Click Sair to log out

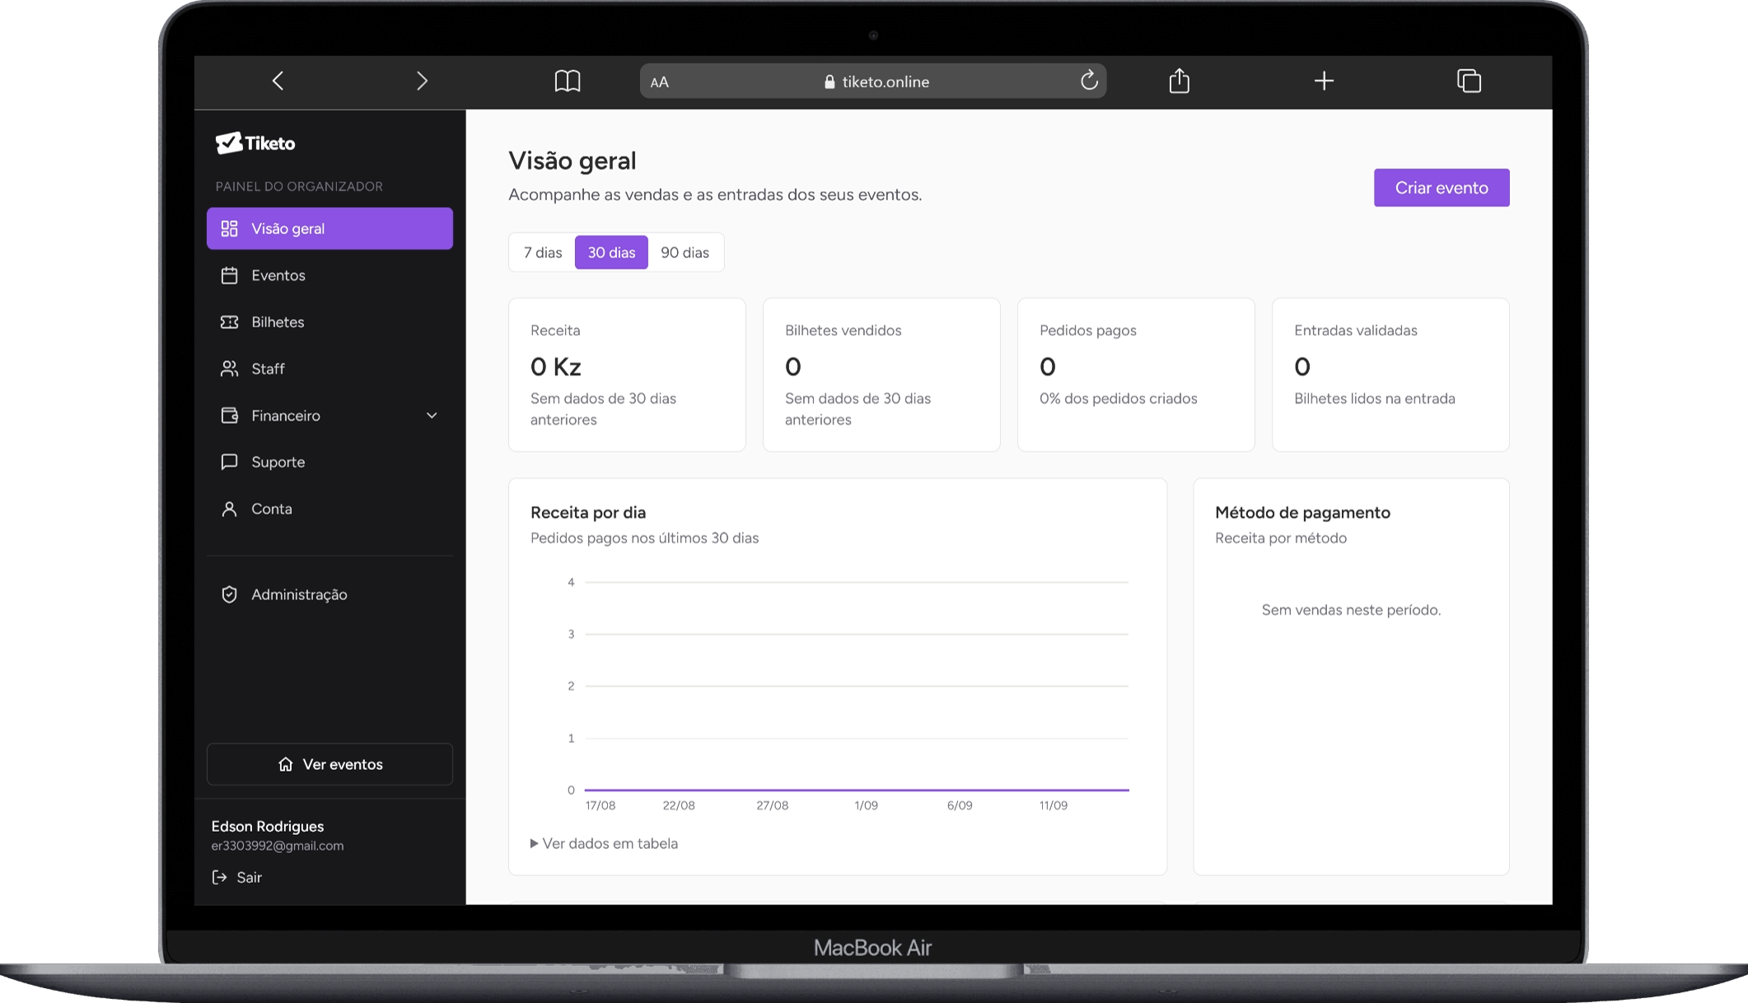pyautogui.click(x=237, y=877)
